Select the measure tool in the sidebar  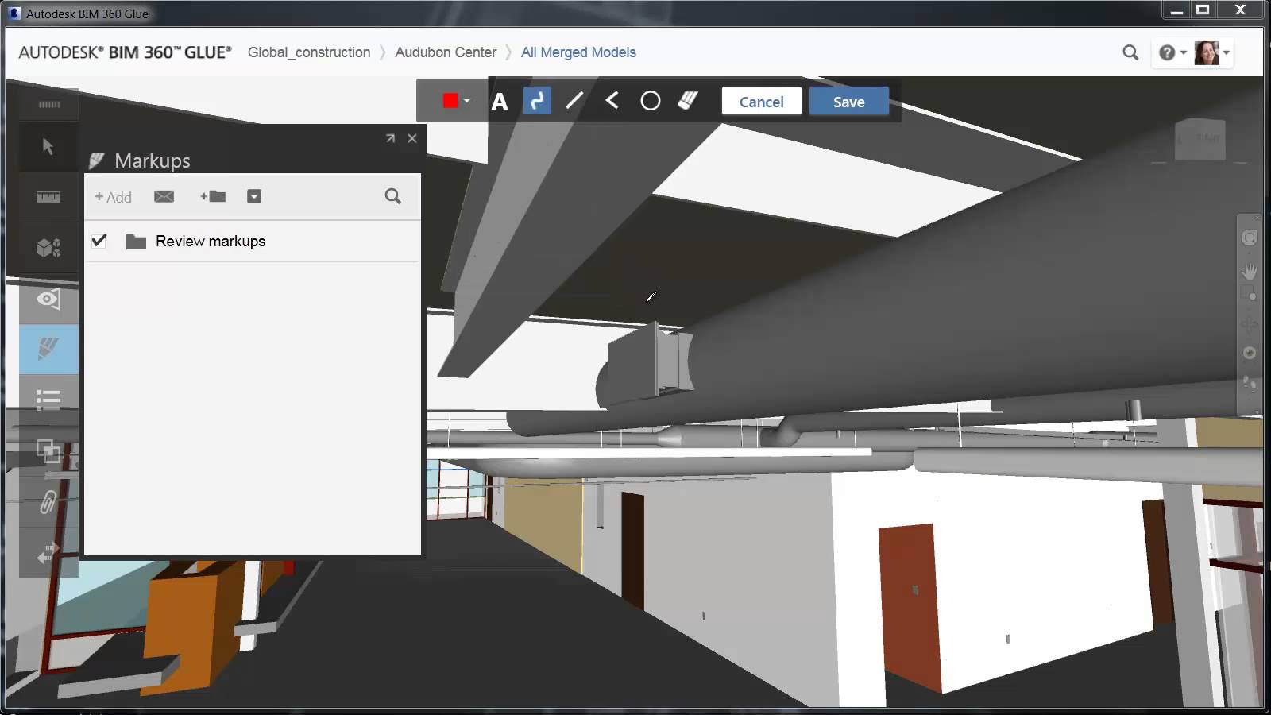pos(48,196)
